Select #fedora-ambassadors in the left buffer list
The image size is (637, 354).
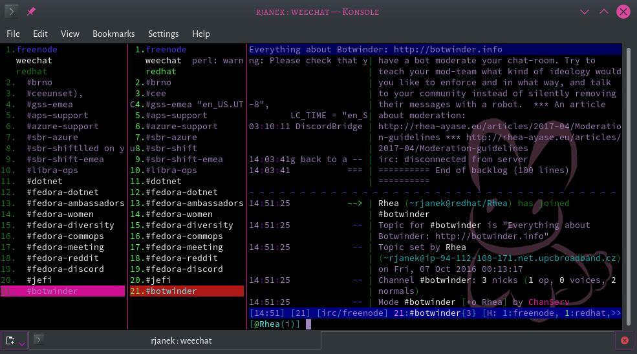(x=76, y=203)
